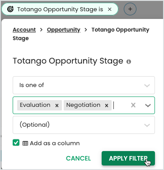Click the target icon in filter chip

[x=10, y=9]
